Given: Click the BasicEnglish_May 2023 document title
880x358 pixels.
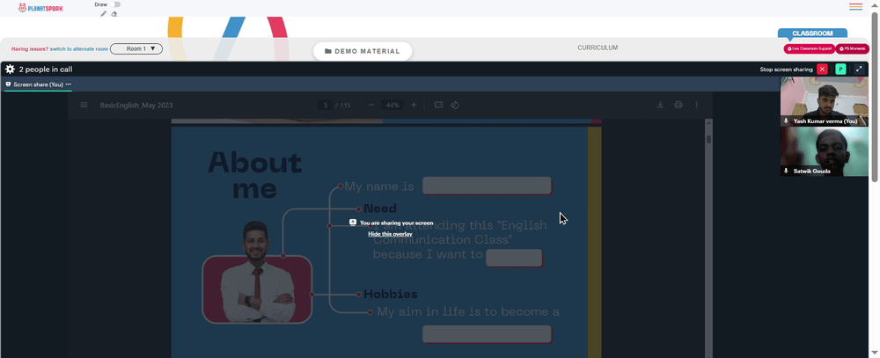Looking at the screenshot, I should click(136, 105).
